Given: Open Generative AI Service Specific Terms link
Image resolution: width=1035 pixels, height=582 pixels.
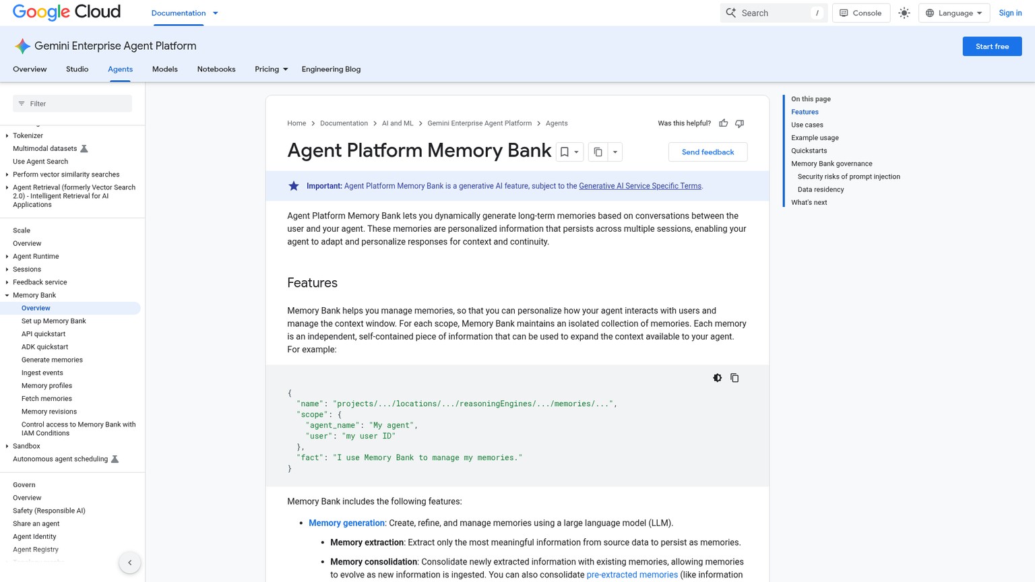Looking at the screenshot, I should [x=640, y=186].
